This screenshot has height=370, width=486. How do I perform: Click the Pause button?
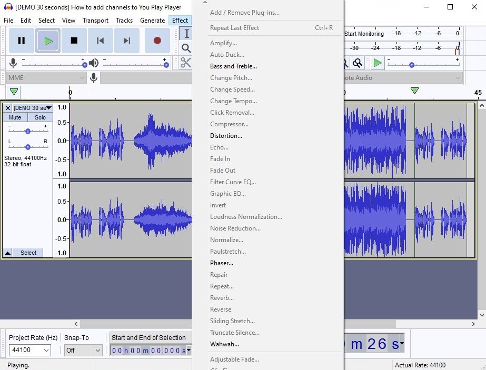pyautogui.click(x=22, y=41)
